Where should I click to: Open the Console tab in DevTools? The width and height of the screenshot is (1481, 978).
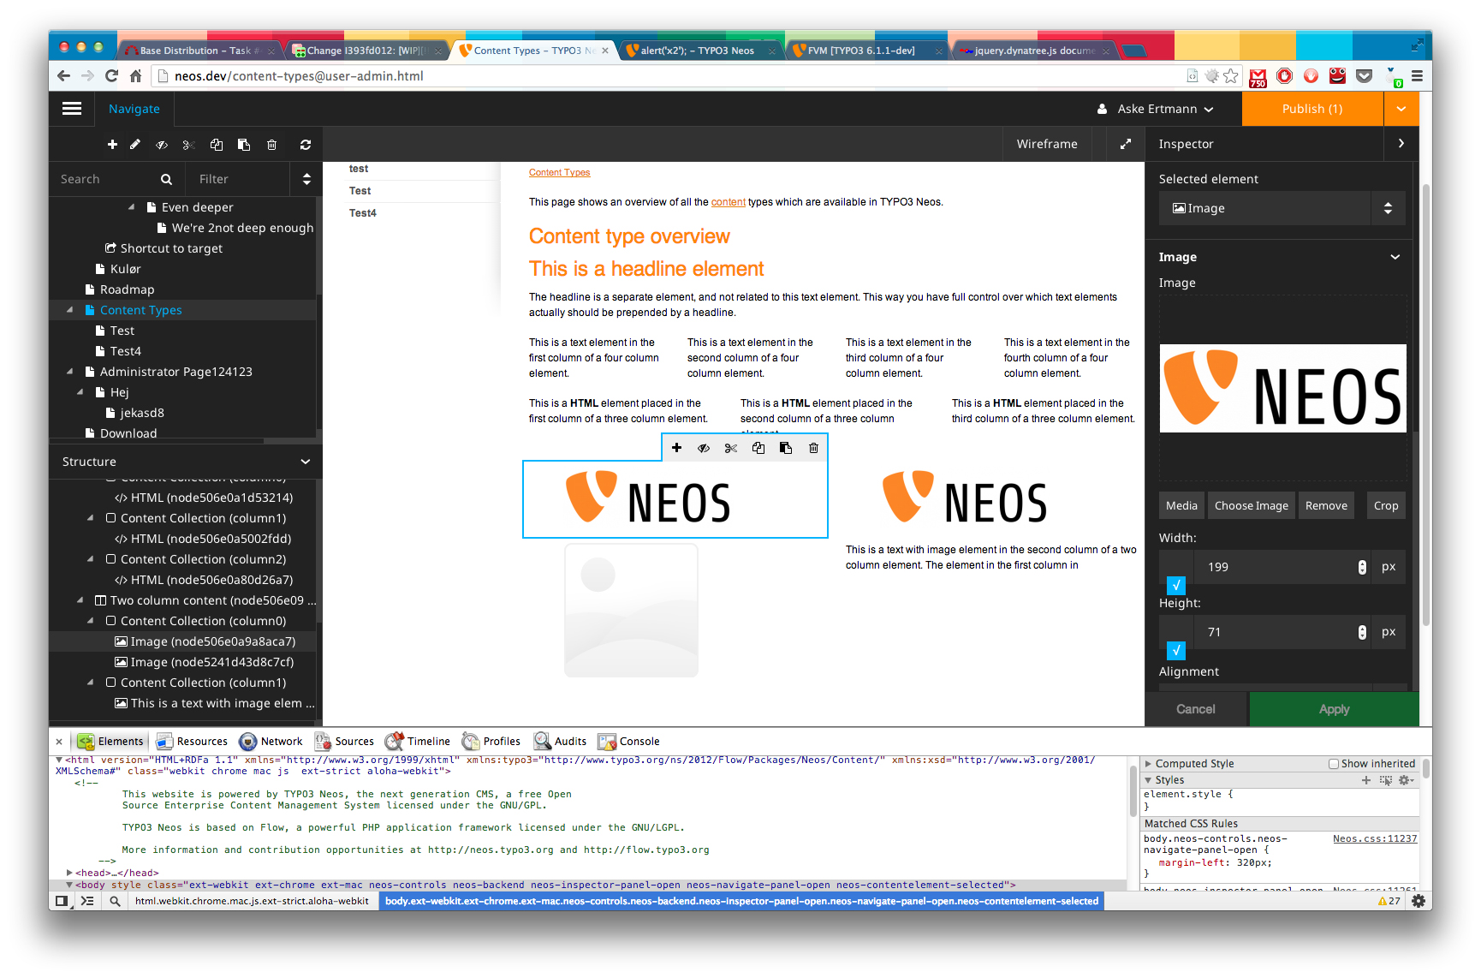point(629,742)
